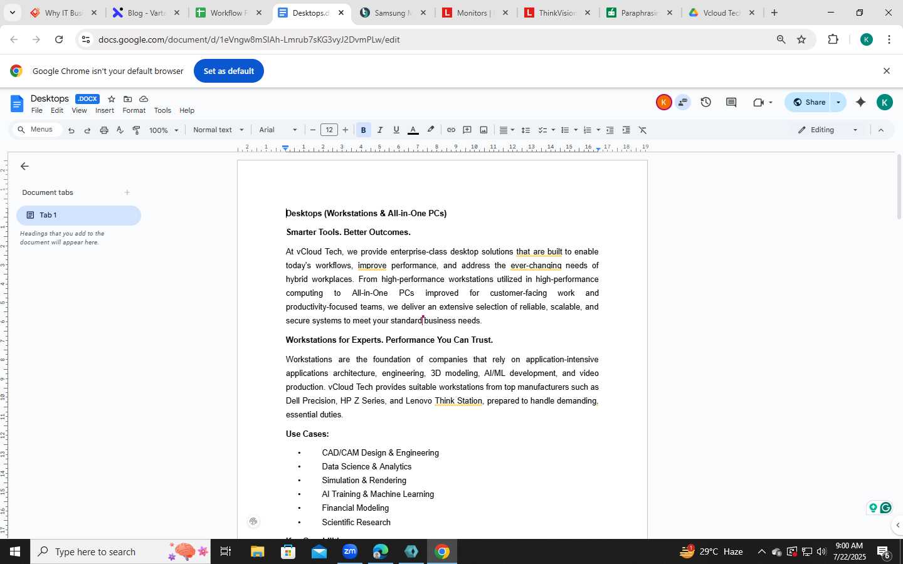903x564 pixels.
Task: Click the Share button
Action: [x=808, y=102]
